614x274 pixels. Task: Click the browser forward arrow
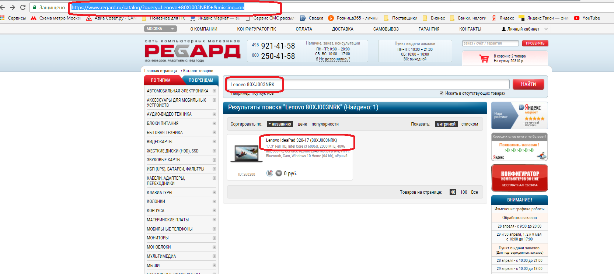pyautogui.click(x=13, y=7)
